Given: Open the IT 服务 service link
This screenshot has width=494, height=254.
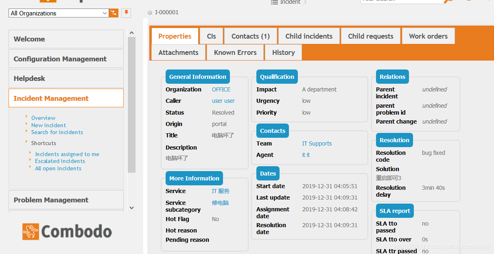Looking at the screenshot, I should coord(221,191).
